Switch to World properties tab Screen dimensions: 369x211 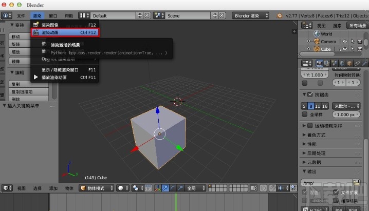click(342, 63)
